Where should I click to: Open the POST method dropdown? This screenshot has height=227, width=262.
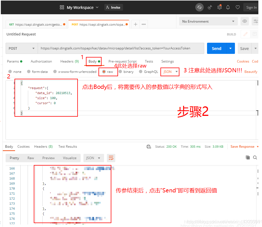(22, 48)
